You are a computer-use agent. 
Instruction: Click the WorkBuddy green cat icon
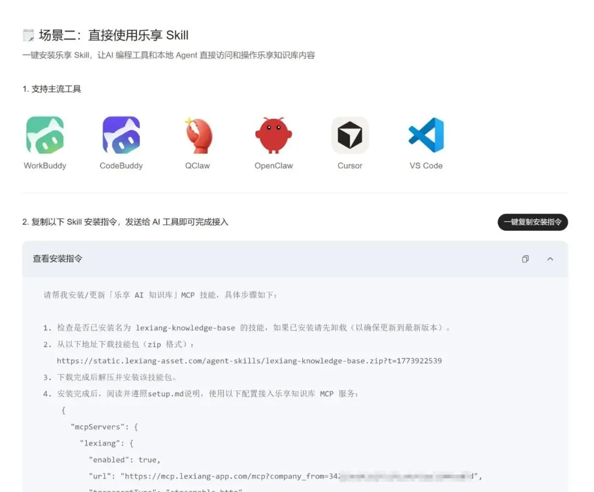tap(45, 135)
